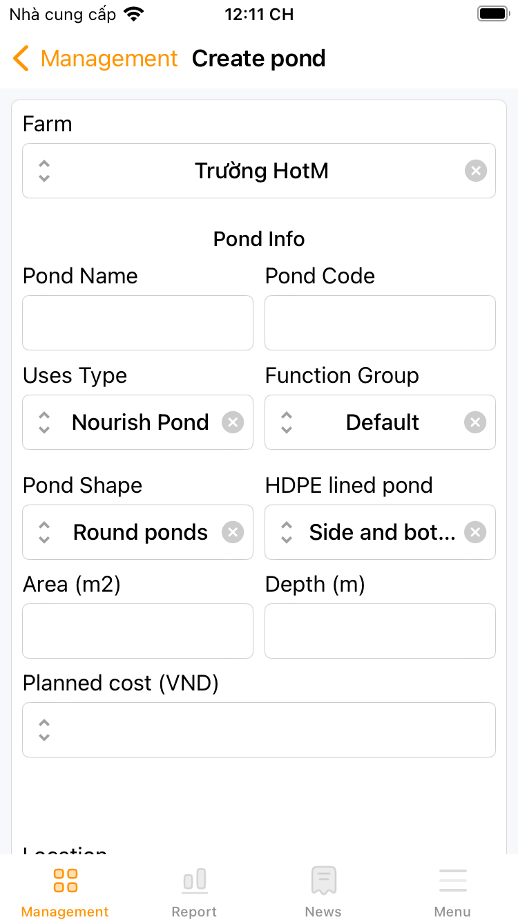This screenshot has width=518, height=922.
Task: Tap the Area (m2) input field
Action: click(138, 631)
